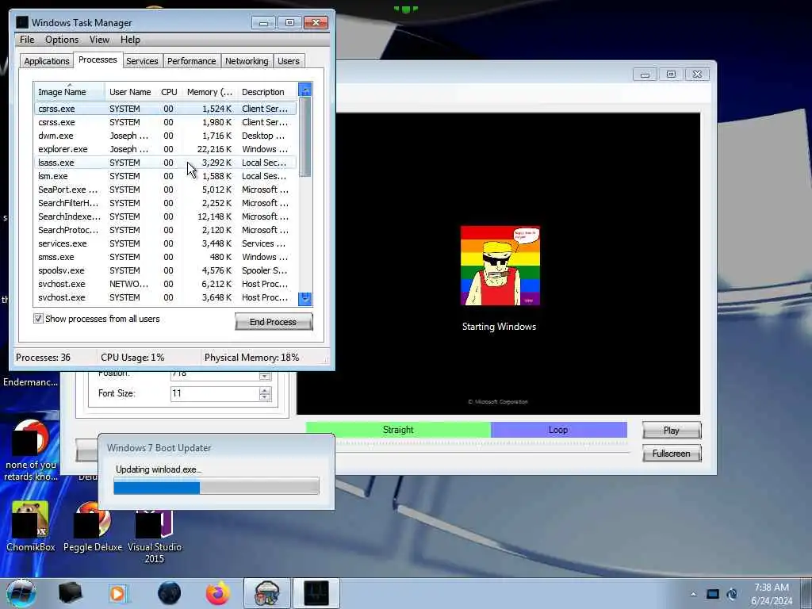Image resolution: width=812 pixels, height=609 pixels.
Task: Sort processes by Description column
Action: coord(267,92)
